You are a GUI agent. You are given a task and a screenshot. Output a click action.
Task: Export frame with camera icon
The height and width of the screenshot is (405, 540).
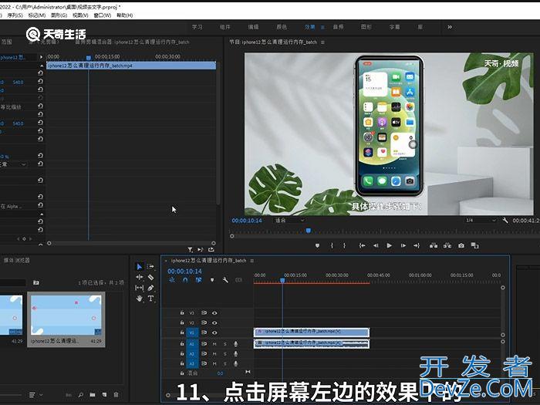461,245
